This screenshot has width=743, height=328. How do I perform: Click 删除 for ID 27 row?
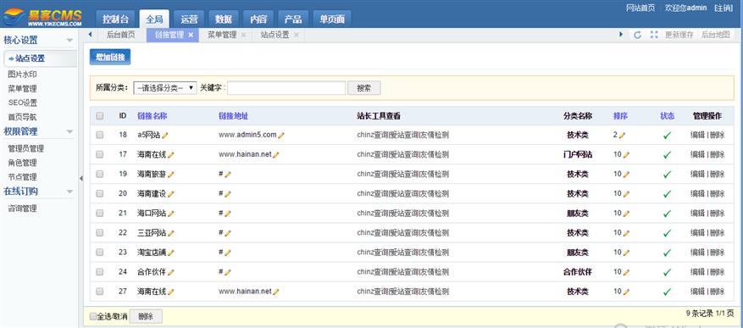pos(717,292)
